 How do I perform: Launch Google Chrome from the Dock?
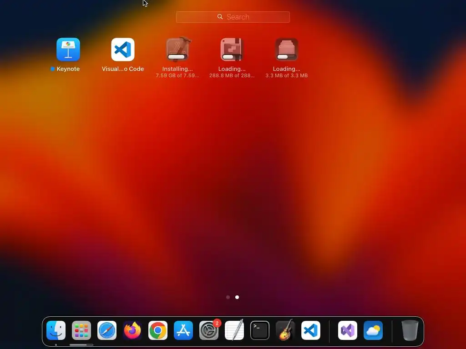158,330
